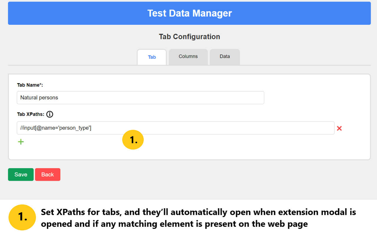Viewport: 377px width, 236px height.
Task: Switch to the Columns tab
Action: pos(188,56)
